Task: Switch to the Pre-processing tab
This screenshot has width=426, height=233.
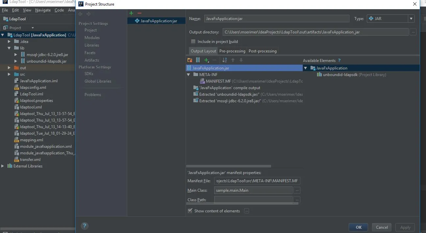Action: (232, 51)
